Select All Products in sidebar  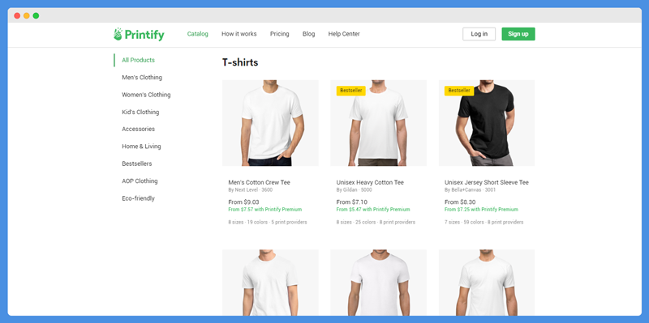click(x=138, y=60)
